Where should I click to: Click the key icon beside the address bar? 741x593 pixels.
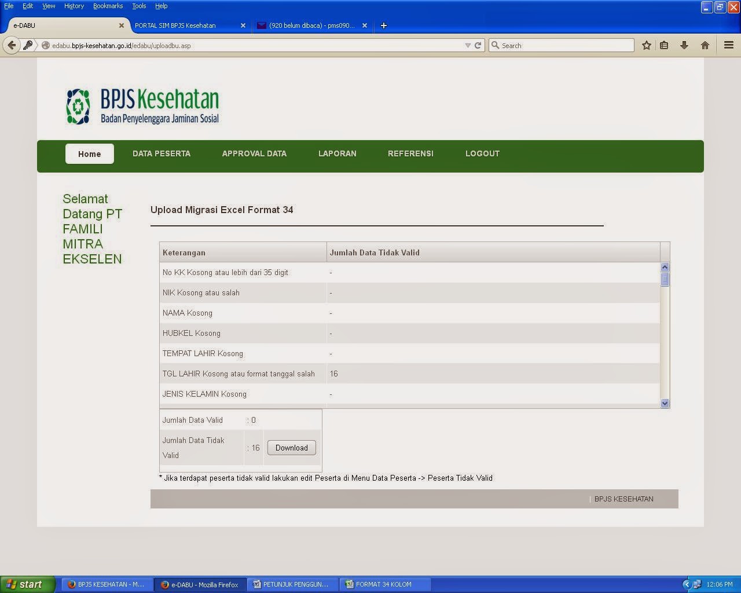28,45
